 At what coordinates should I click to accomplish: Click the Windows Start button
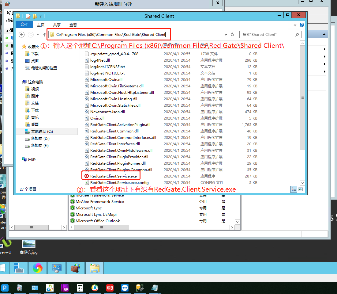tap(3, 268)
